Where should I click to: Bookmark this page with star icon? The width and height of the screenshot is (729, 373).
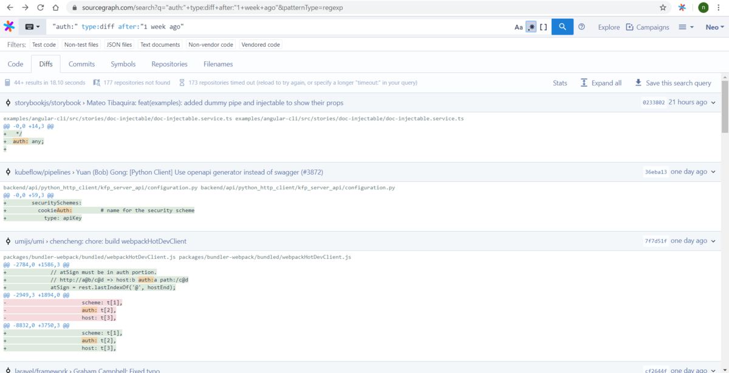pos(663,8)
